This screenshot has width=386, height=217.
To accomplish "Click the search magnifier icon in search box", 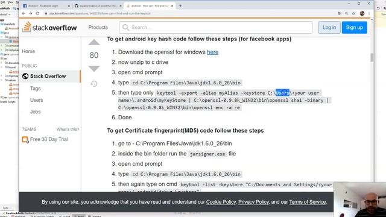I will pyautogui.click(x=125, y=27).
